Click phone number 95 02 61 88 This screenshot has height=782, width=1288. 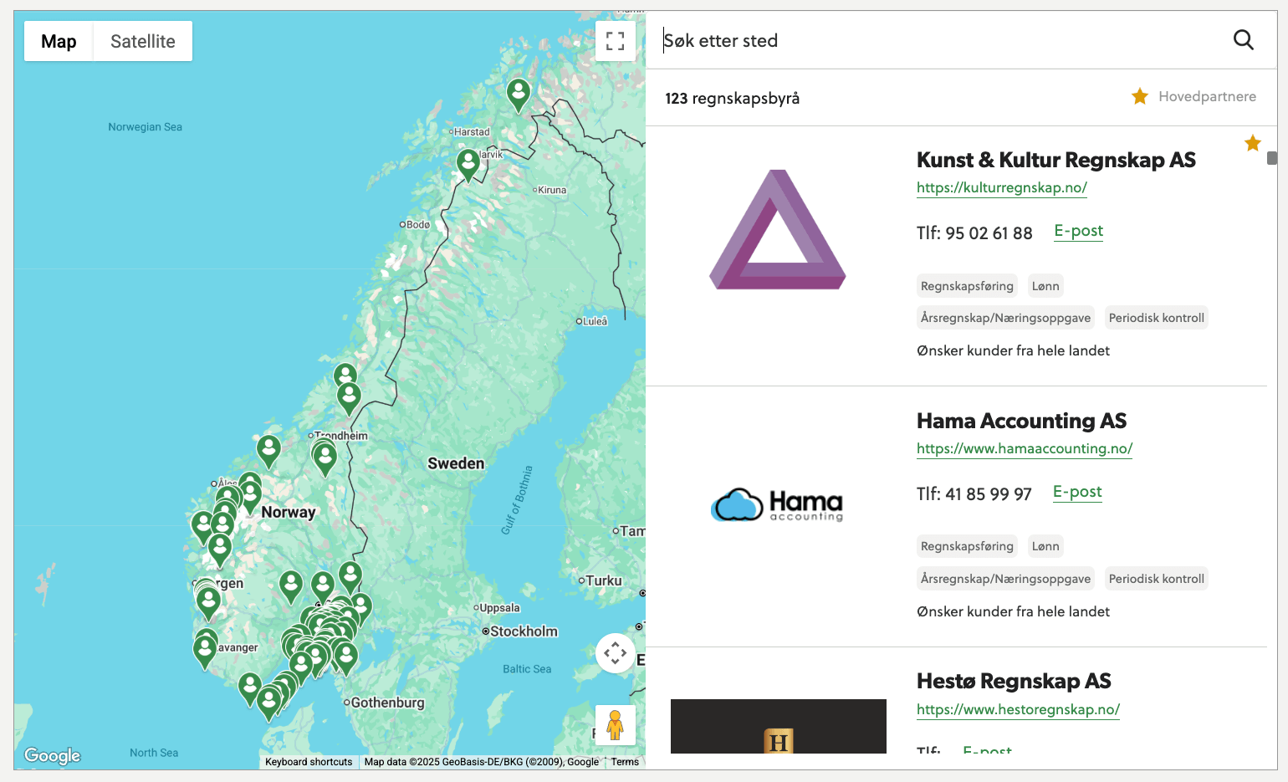989,233
